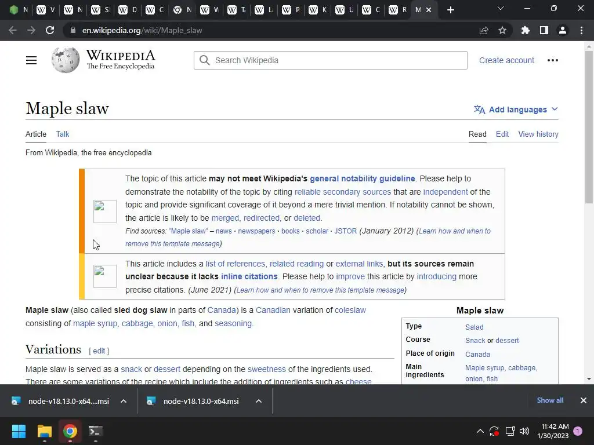Click the Variations section edit link
Screen dimensions: 594x445
pos(99,351)
